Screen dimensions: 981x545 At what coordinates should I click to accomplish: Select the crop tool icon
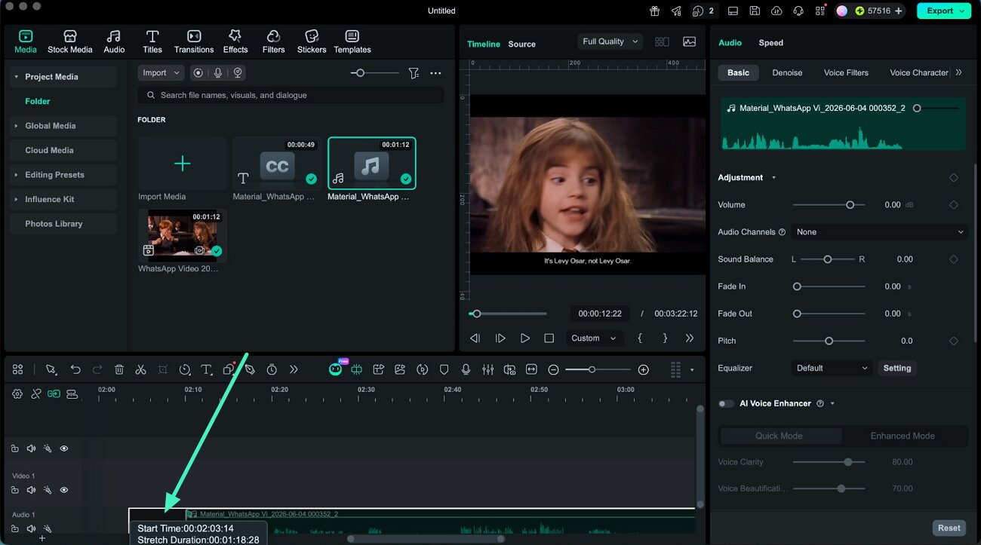pyautogui.click(x=162, y=369)
